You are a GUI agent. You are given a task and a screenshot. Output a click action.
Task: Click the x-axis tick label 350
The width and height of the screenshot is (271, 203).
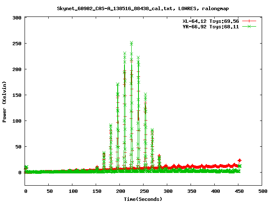point(192,191)
